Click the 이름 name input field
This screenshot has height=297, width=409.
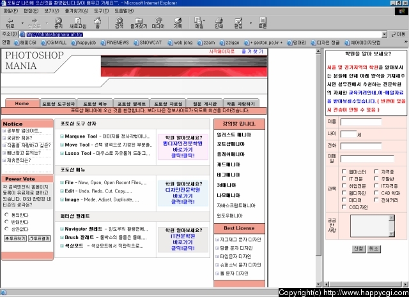pos(361,122)
